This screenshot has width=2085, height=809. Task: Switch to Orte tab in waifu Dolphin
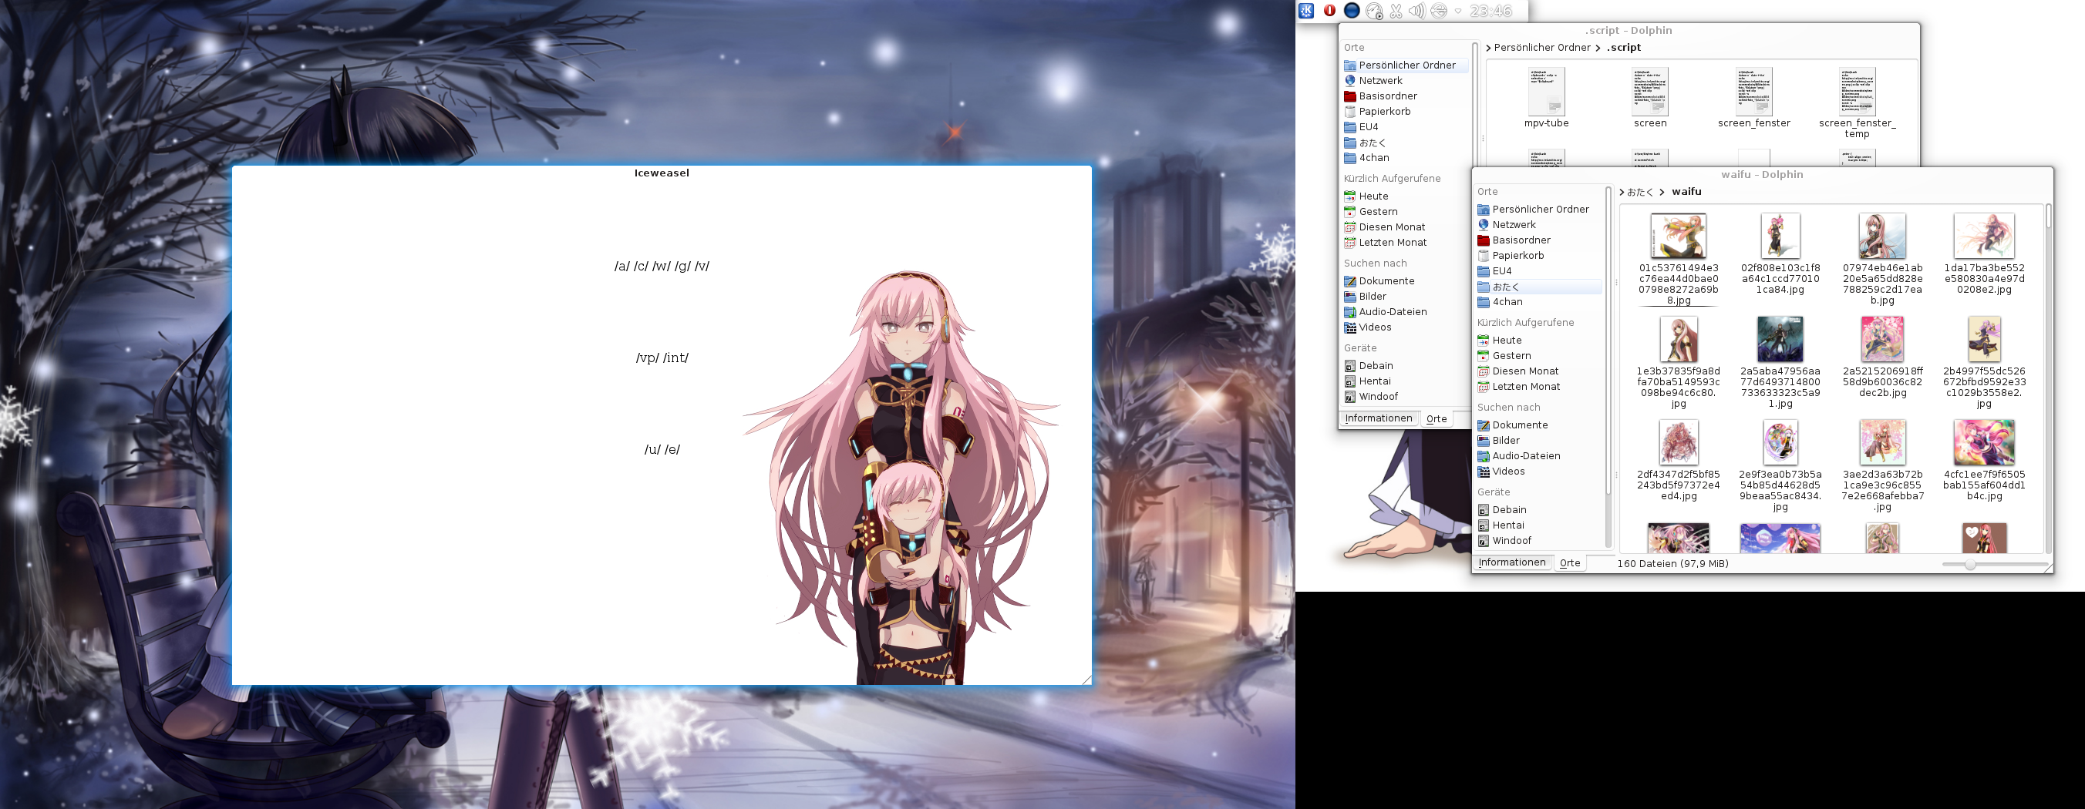click(x=1570, y=563)
